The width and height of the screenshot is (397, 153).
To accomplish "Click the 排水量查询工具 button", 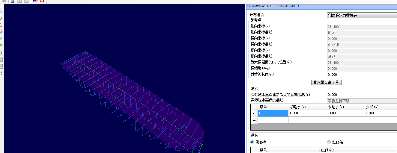I will click(x=326, y=82).
